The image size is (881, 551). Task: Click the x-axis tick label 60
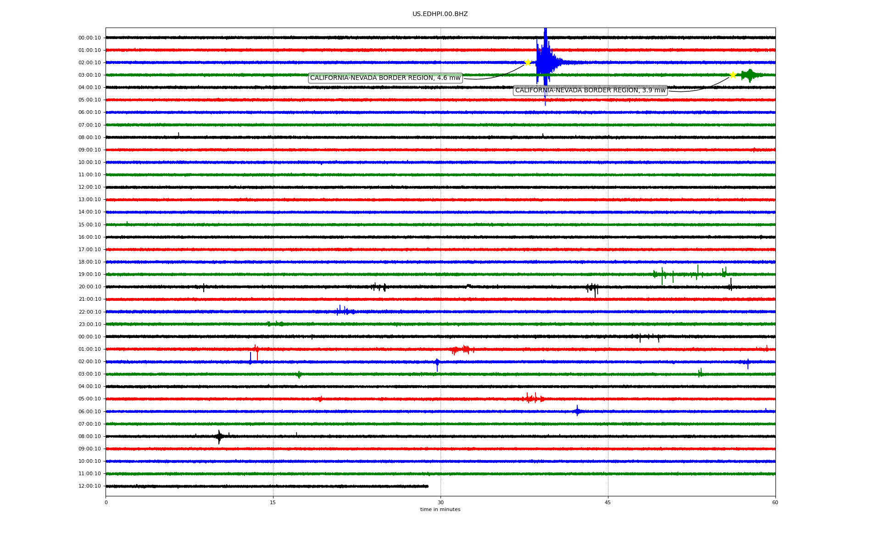[x=775, y=502]
